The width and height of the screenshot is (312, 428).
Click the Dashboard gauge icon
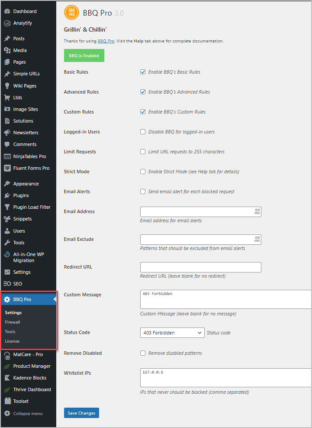(7, 11)
